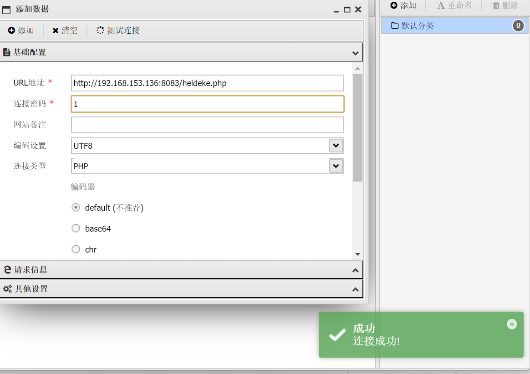The width and height of the screenshot is (530, 374).
Task: Click the X icon next to 清空
Action: pyautogui.click(x=56, y=31)
